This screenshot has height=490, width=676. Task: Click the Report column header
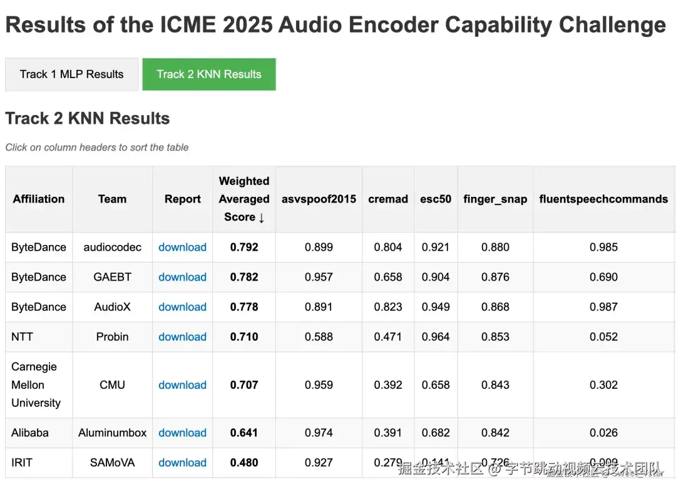coord(183,199)
